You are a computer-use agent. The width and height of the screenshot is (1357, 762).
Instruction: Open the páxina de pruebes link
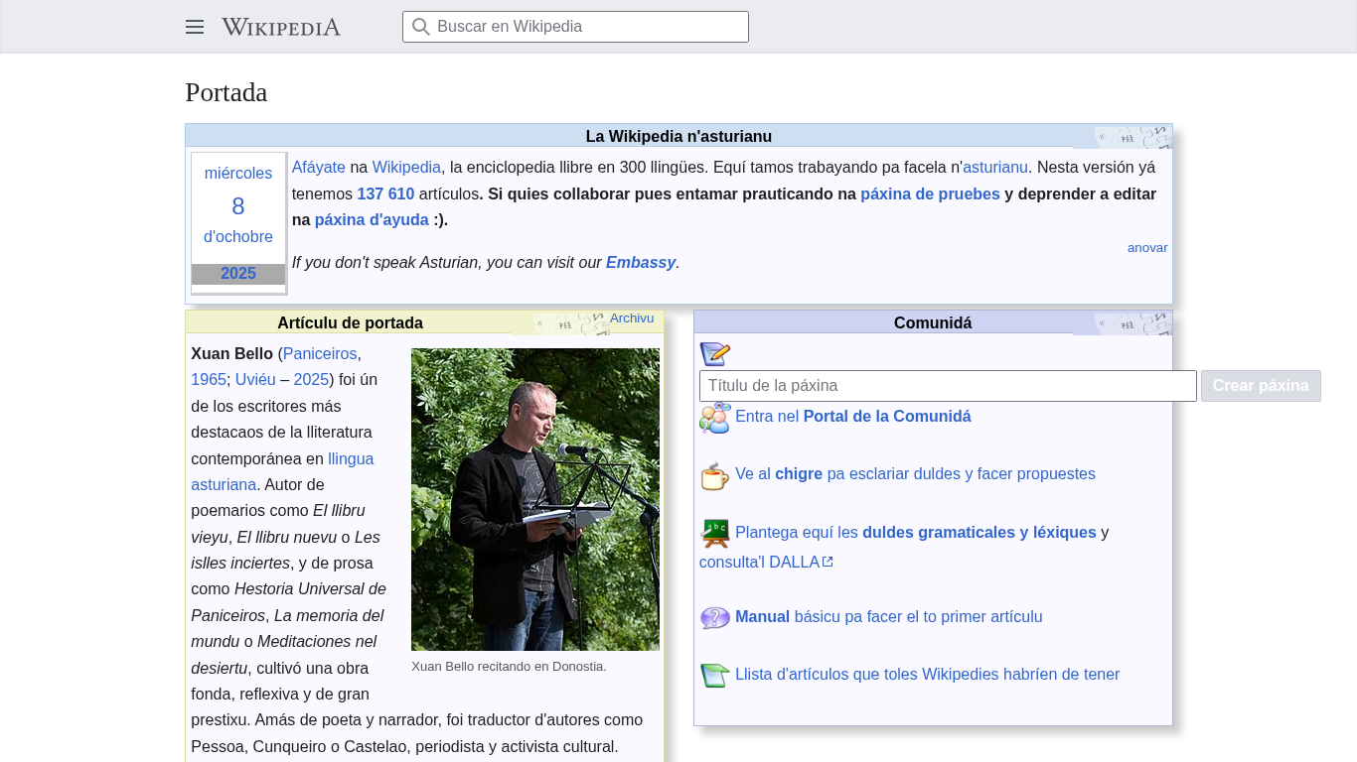point(930,194)
